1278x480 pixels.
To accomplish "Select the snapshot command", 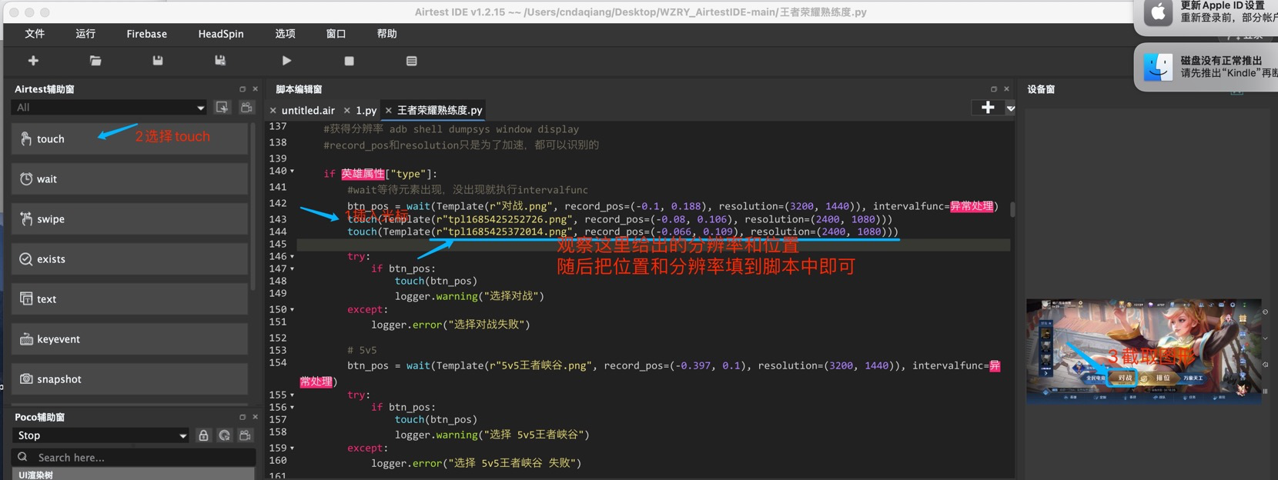I will point(129,379).
